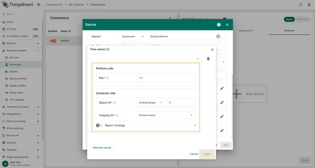
Task: Select Gateways in sidebar
Action: point(21,65)
